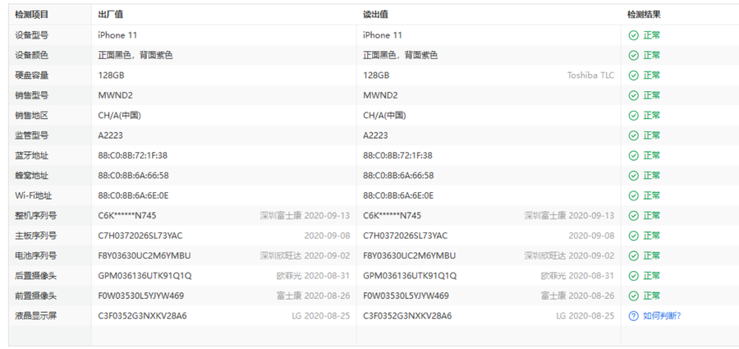Click the green check icon for 主板序列号
Image resolution: width=739 pixels, height=349 pixels.
(633, 236)
